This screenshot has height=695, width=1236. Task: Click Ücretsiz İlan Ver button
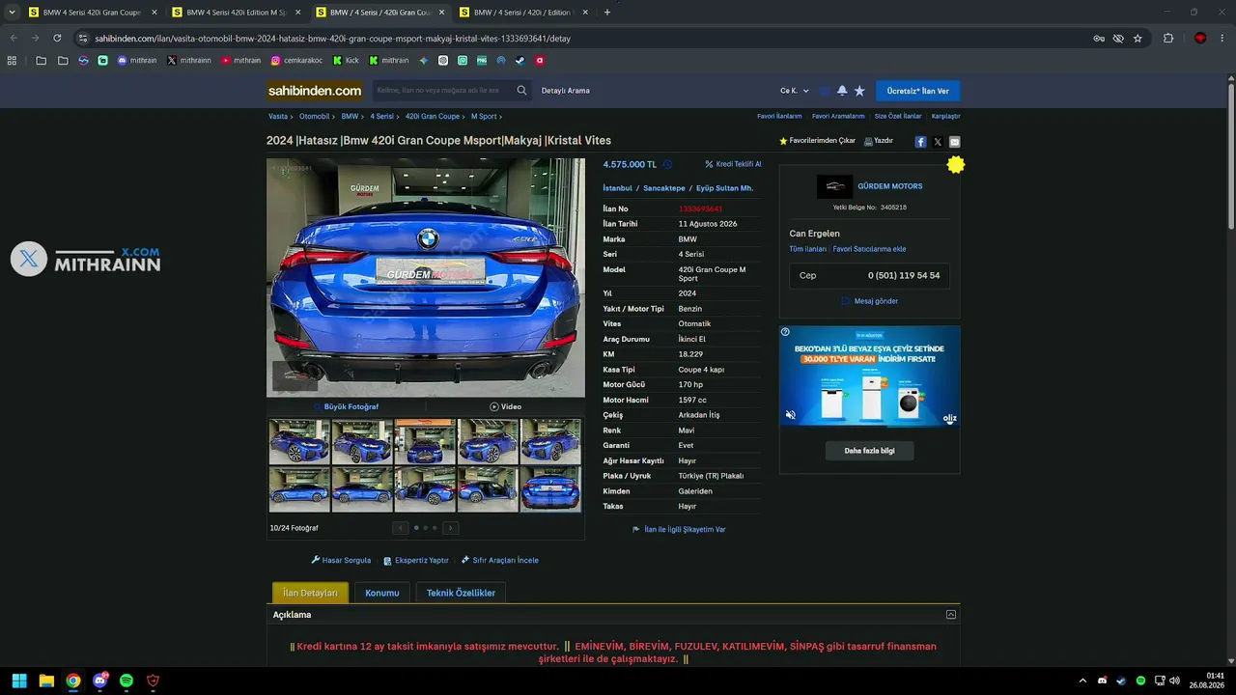click(918, 91)
